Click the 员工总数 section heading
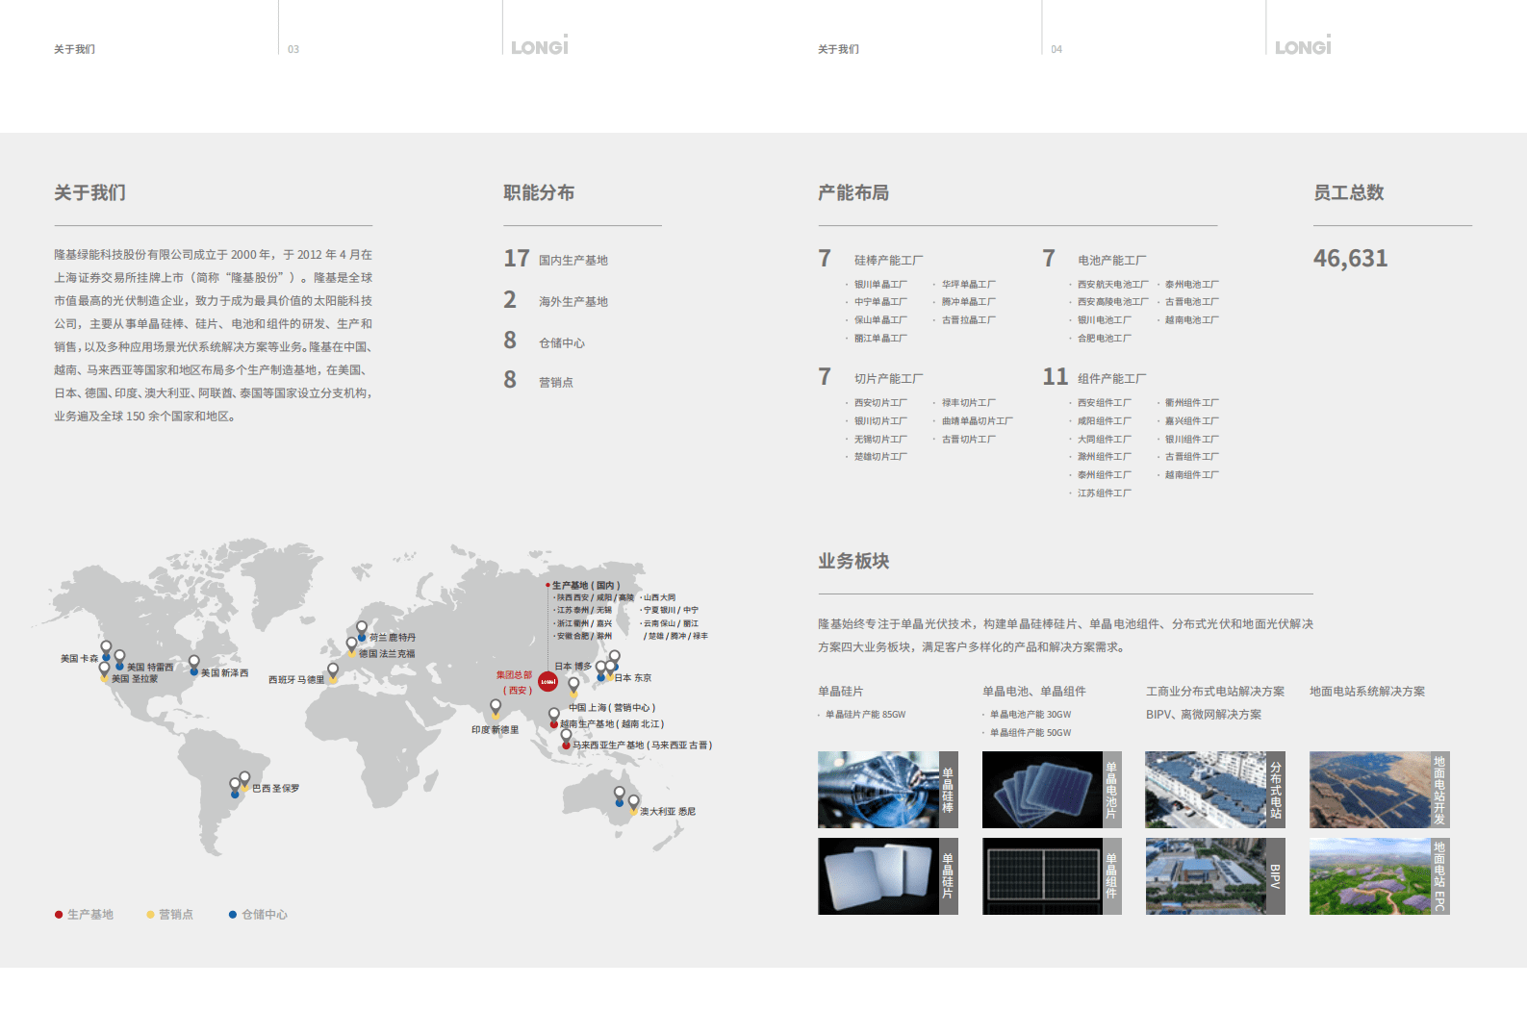Viewport: 1527px width, 1036px height. [x=1349, y=192]
